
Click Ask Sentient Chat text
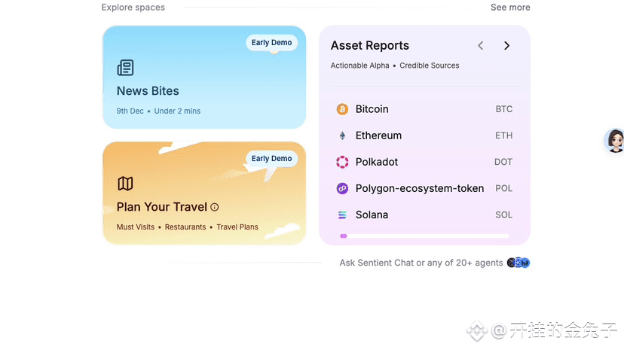pos(421,263)
